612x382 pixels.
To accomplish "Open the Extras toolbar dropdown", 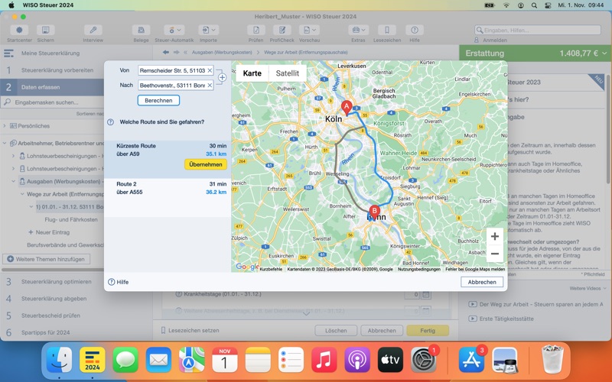I will click(358, 30).
